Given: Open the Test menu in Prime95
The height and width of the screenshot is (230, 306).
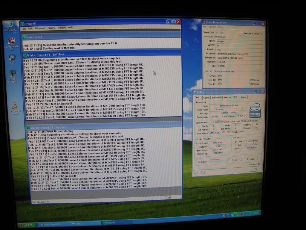Looking at the screenshot, I should 24,28.
